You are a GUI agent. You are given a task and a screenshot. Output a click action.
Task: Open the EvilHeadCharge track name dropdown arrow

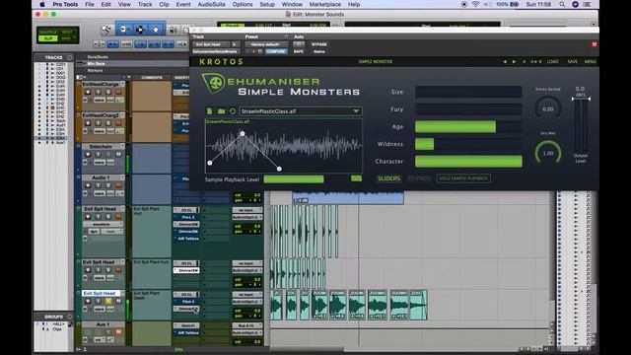tap(122, 84)
